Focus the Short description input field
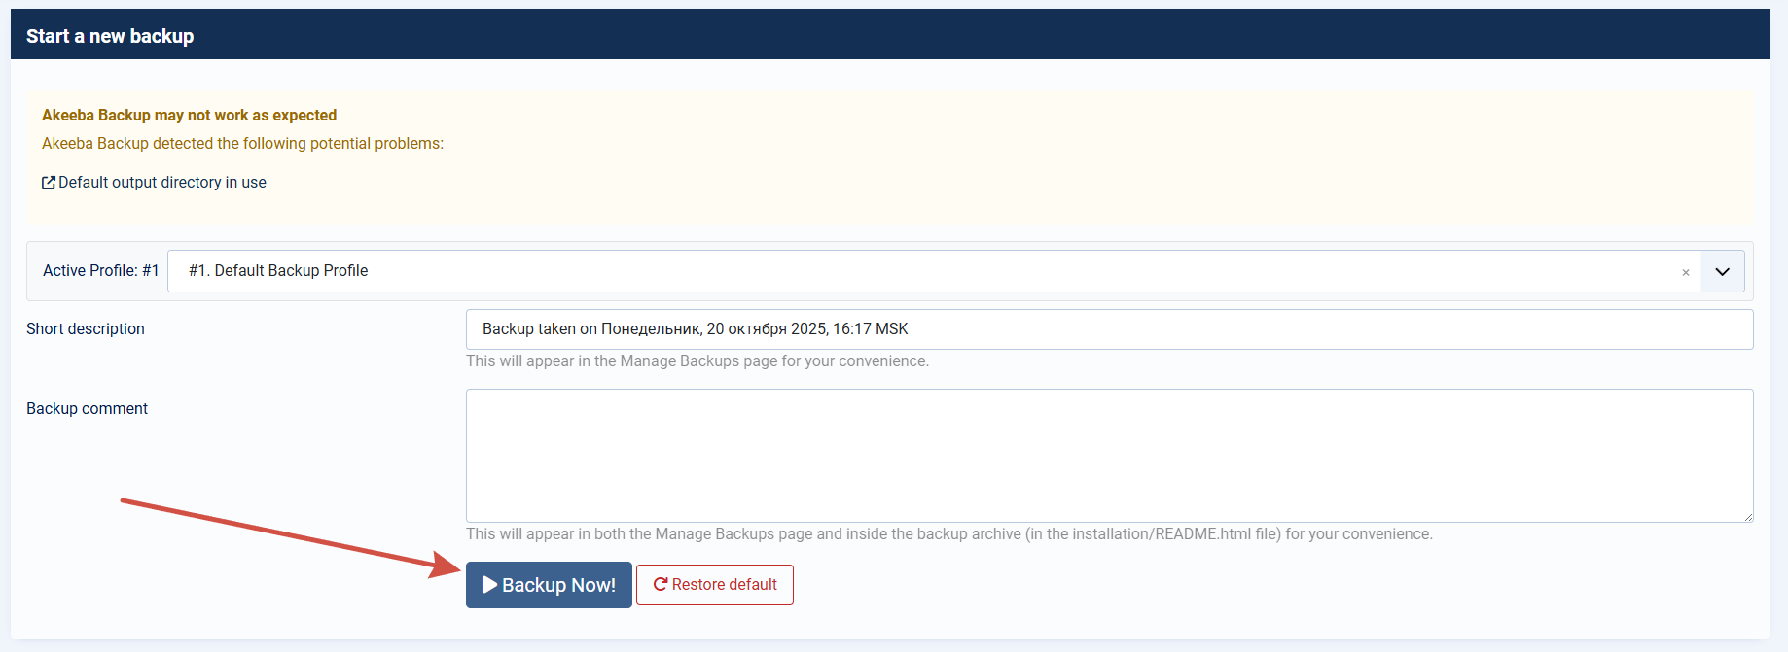1788x652 pixels. point(1109,329)
